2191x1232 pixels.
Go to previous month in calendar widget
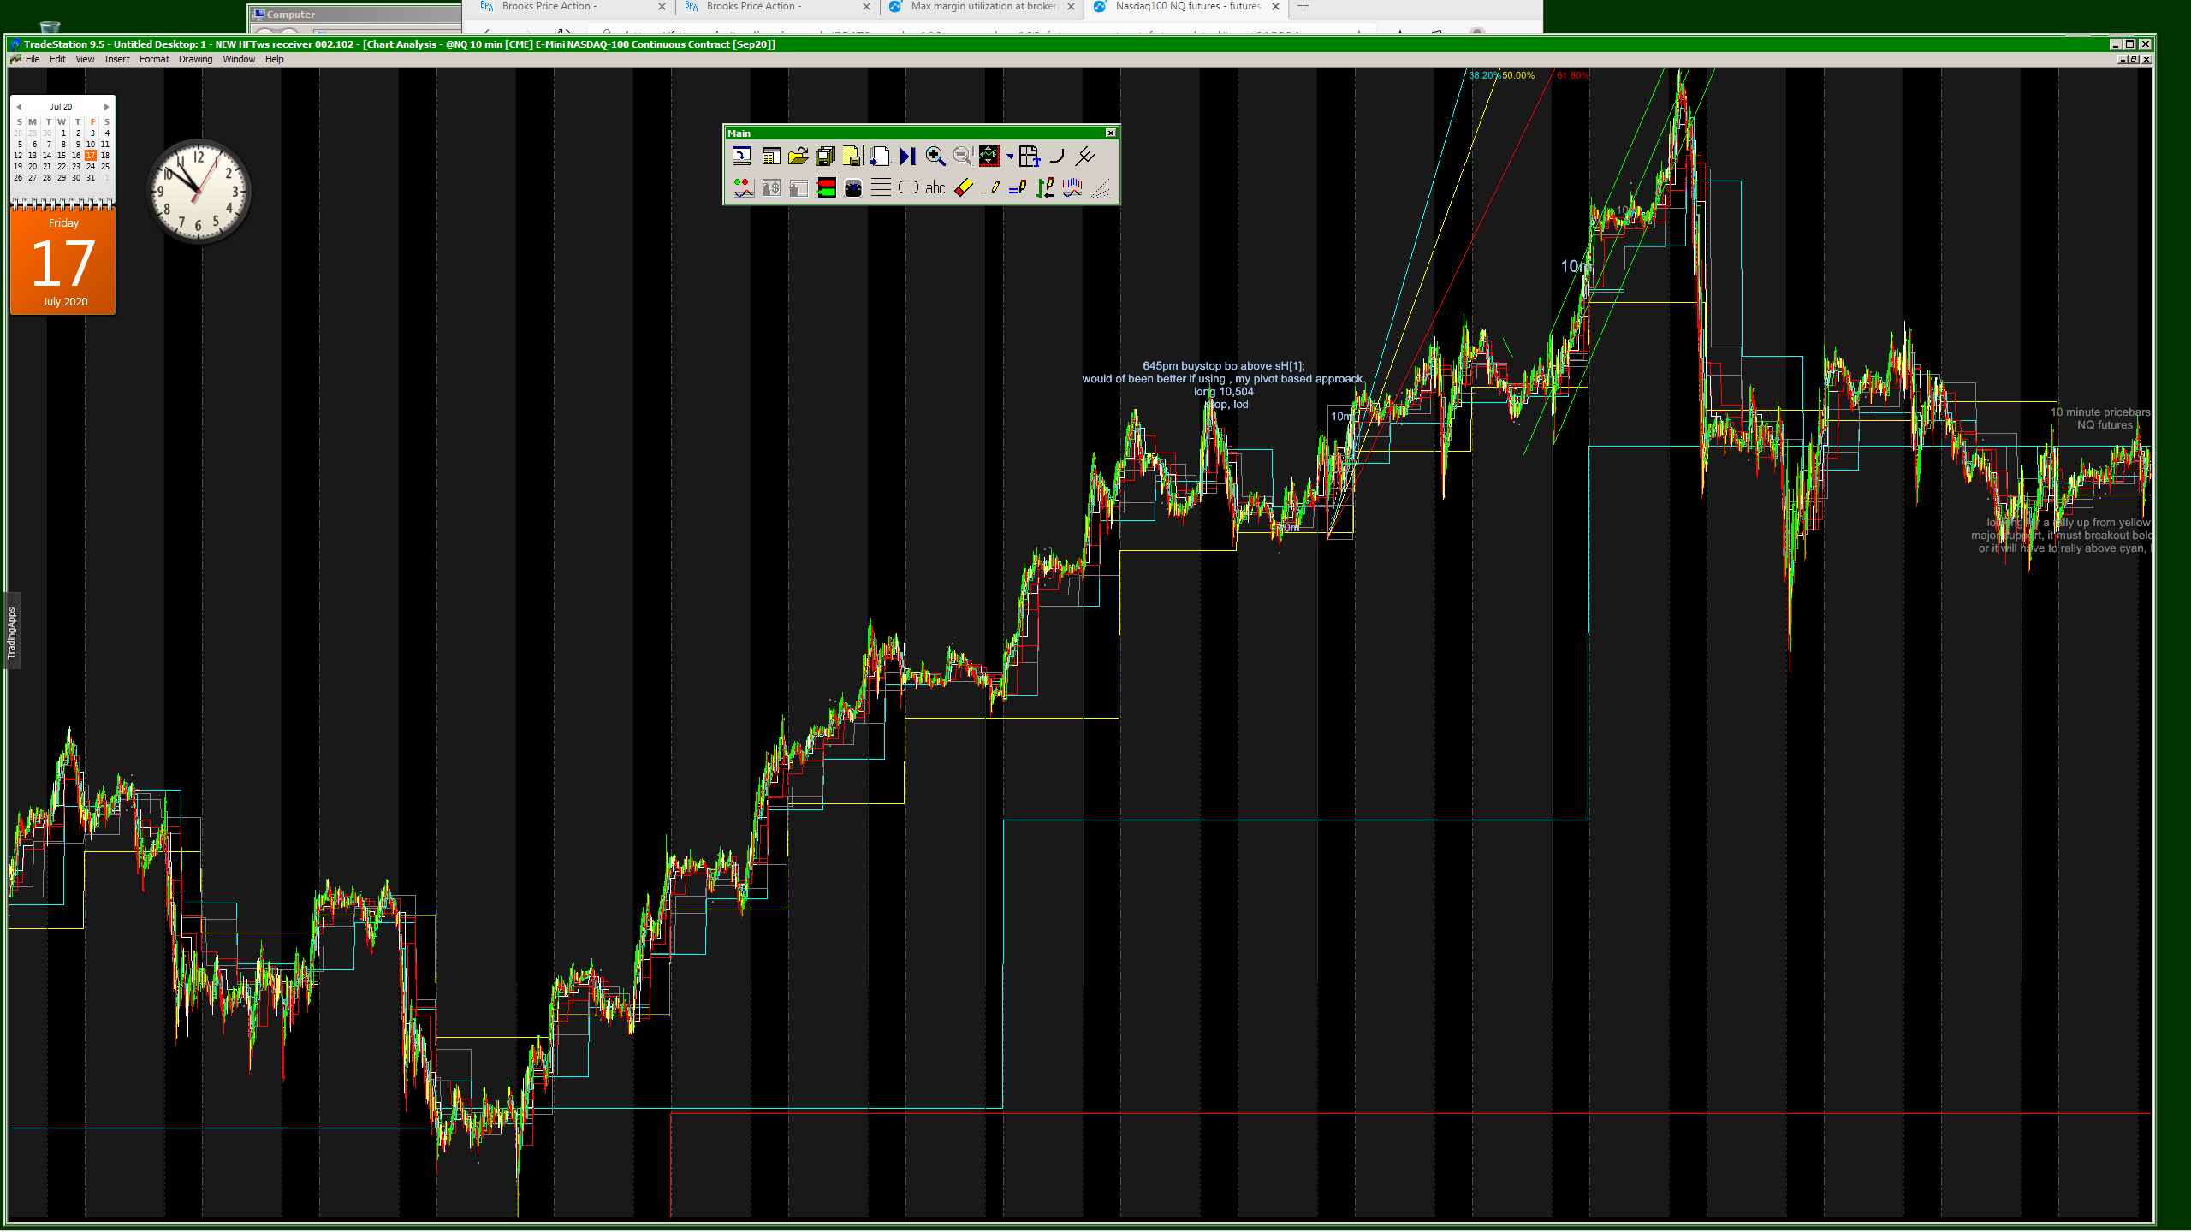(x=19, y=107)
